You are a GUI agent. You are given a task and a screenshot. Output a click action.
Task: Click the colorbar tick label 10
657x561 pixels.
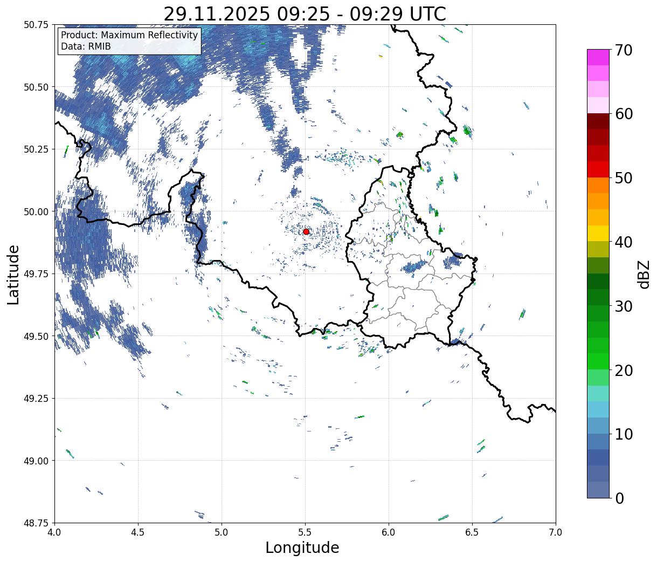coord(624,434)
